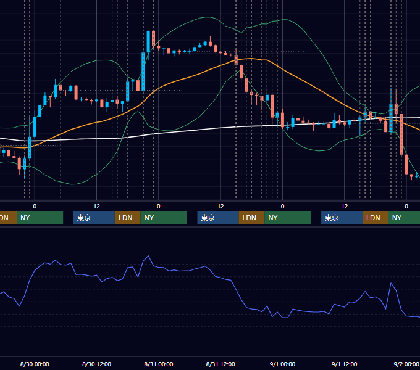Click the 8/30 12:00 date label

(96, 364)
